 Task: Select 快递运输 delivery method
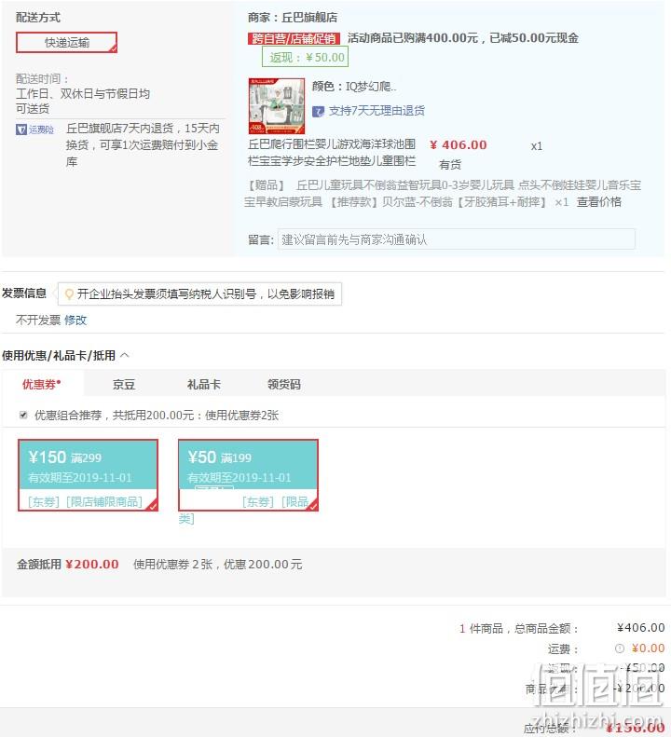[66, 42]
